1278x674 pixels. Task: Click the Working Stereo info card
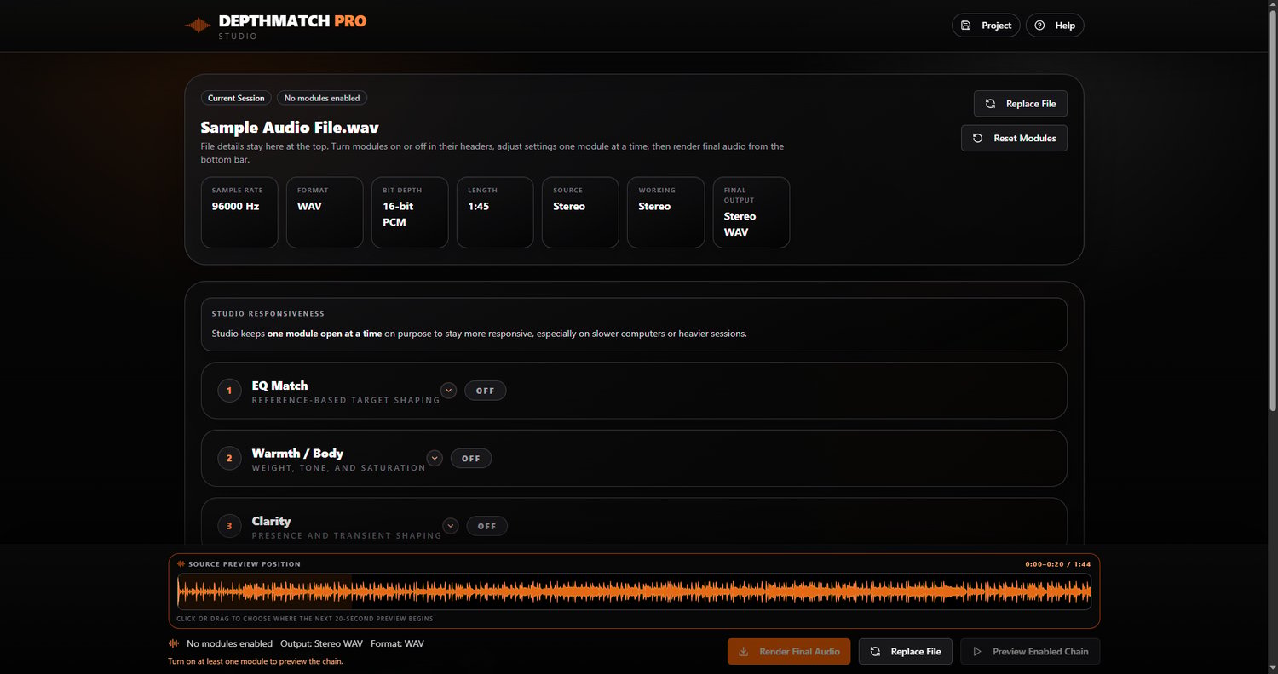[x=665, y=212]
